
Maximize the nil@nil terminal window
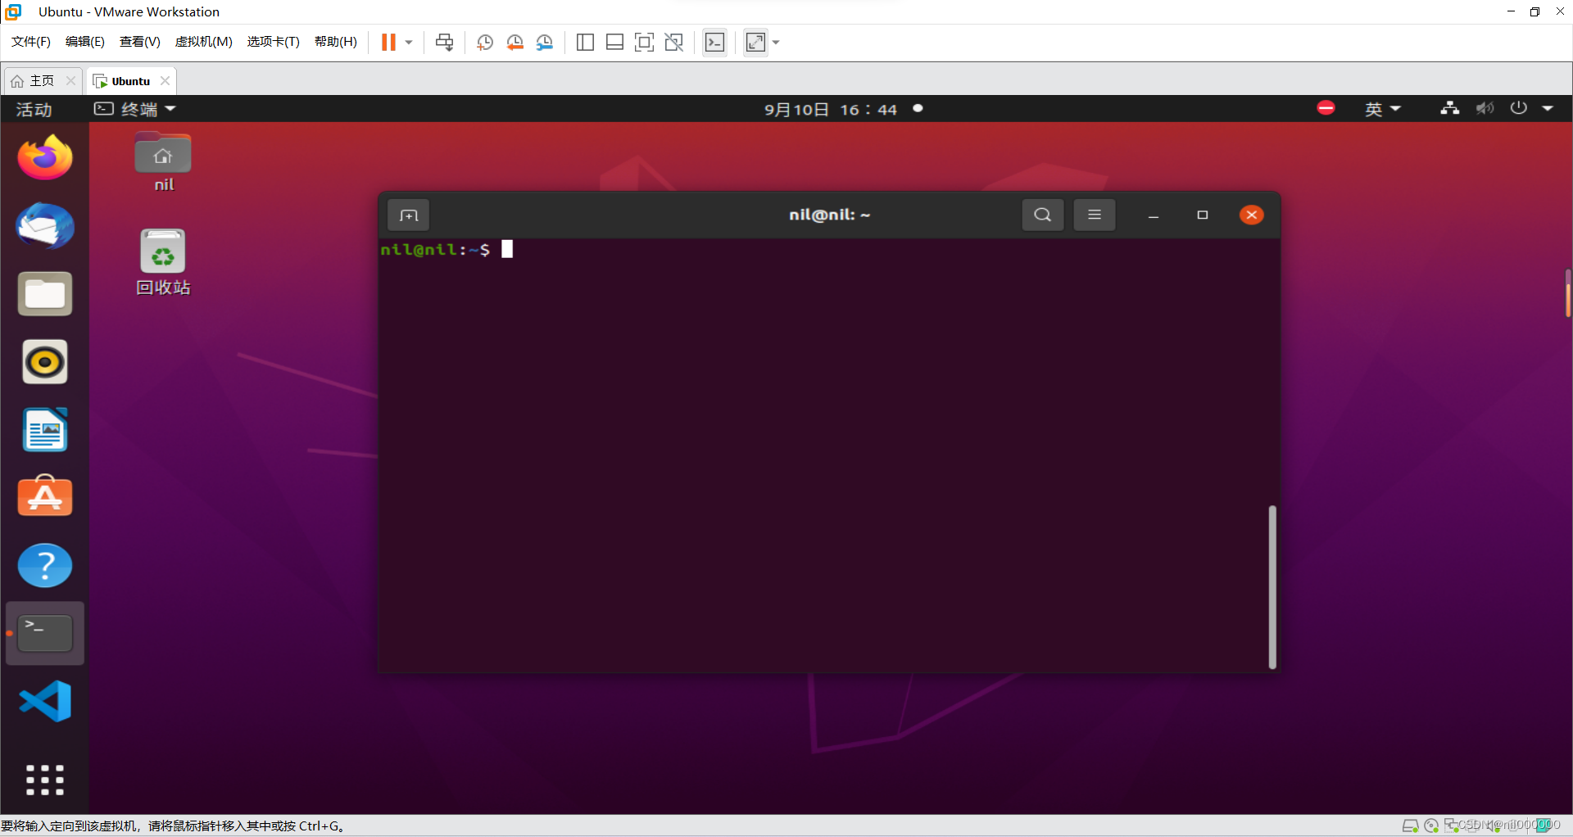[1203, 215]
